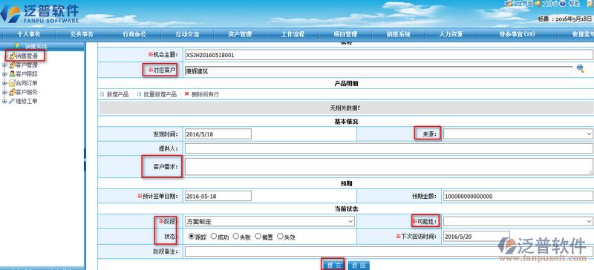
Task: Select the 失败 status radio button
Action: click(235, 237)
